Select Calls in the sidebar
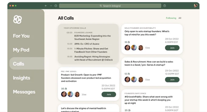 (x=27, y=63)
